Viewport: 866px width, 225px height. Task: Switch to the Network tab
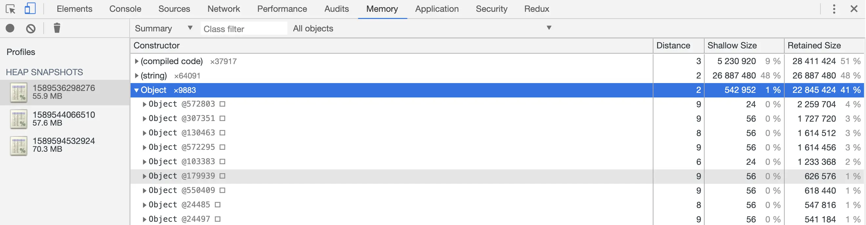coord(224,9)
